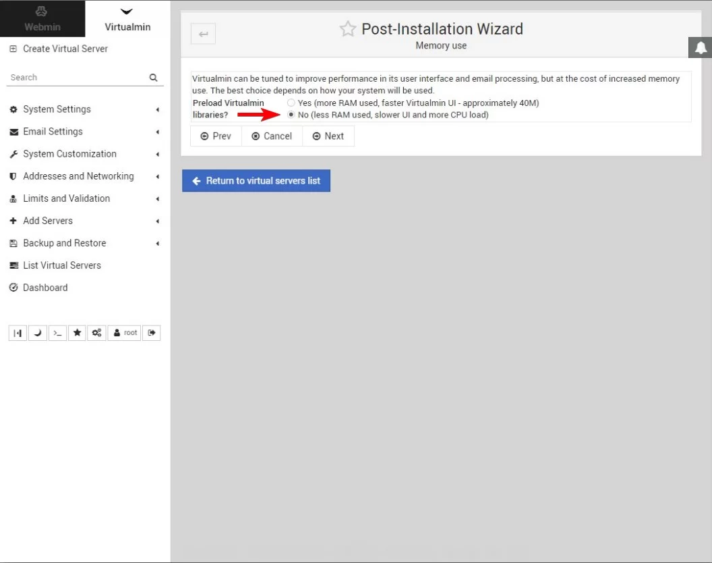Click the Cancel button
The width and height of the screenshot is (712, 563).
[272, 136]
